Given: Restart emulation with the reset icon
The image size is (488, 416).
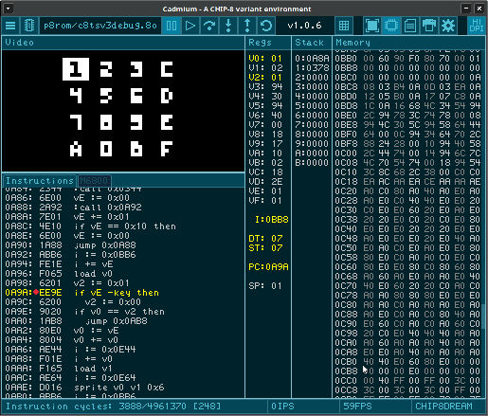Looking at the screenshot, I should pos(266,26).
